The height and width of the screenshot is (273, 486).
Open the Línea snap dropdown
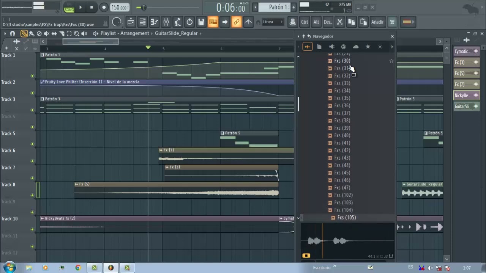click(x=273, y=22)
